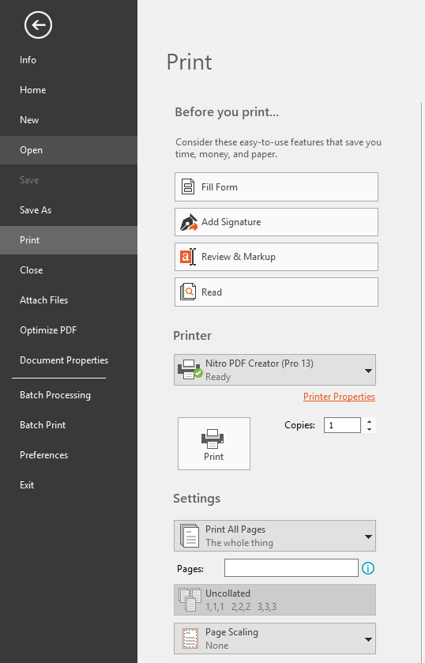The image size is (425, 663).
Task: Expand the Nitro PDF Creator printer dropdown
Action: pos(368,371)
